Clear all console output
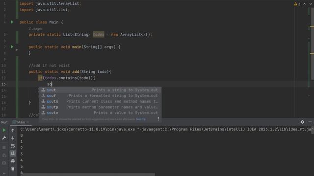Screen dimensions: 314x176 [x=13, y=169]
